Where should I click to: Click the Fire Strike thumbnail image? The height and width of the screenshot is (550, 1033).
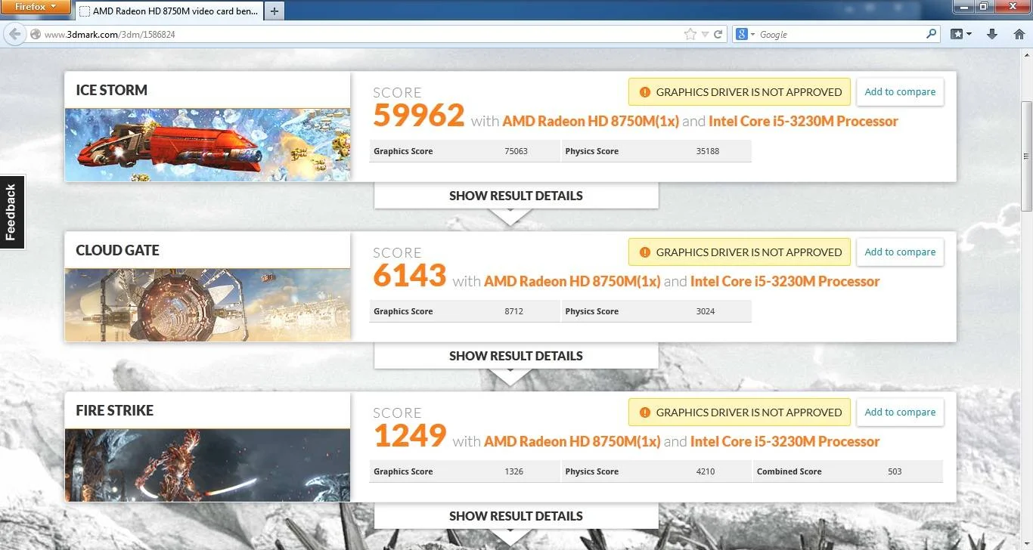[x=207, y=465]
